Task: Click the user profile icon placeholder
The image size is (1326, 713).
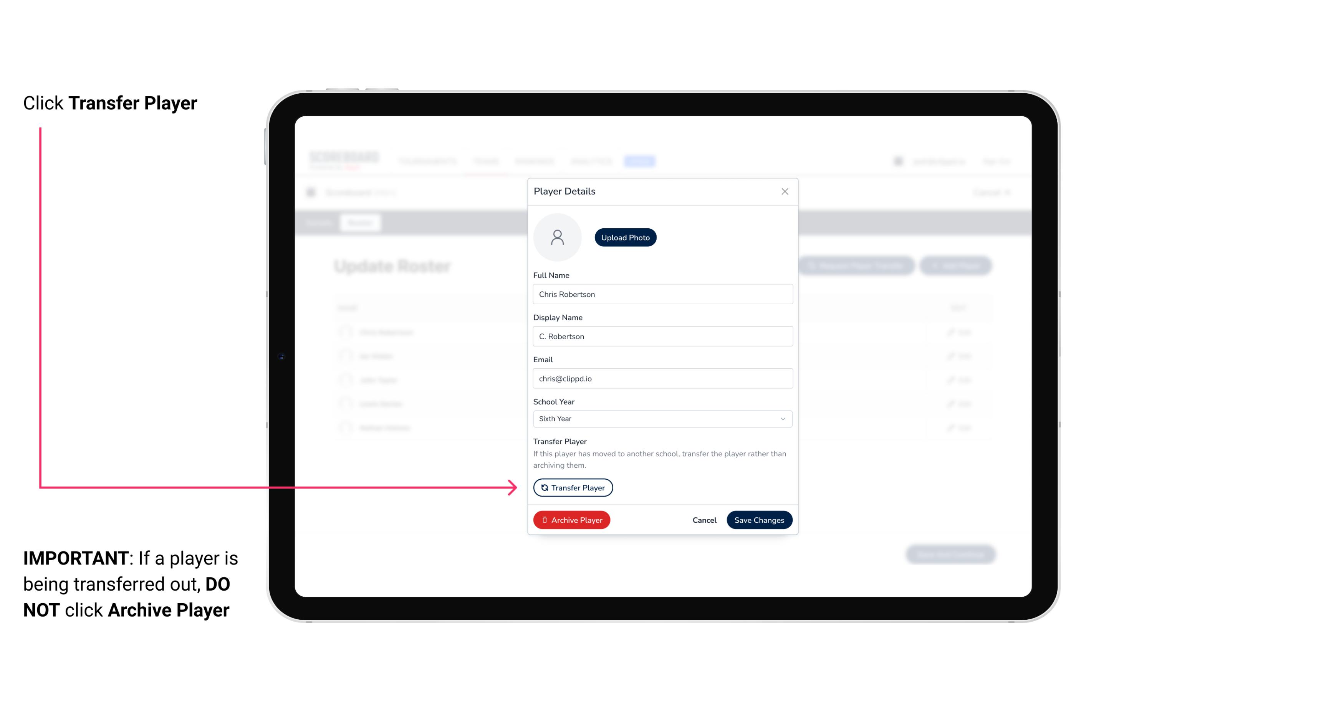Action: pos(557,237)
